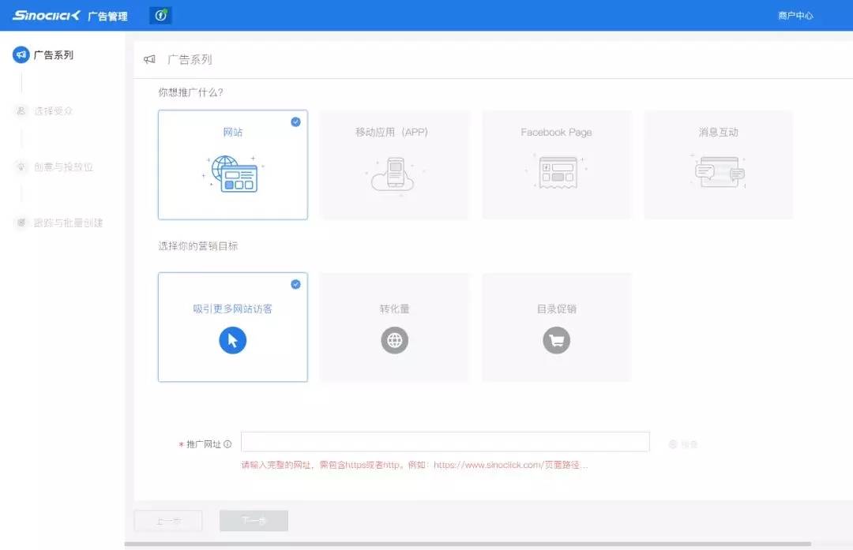
Task: Click the megaphone icon next to 广告系列 heading
Action: pyautogui.click(x=149, y=59)
